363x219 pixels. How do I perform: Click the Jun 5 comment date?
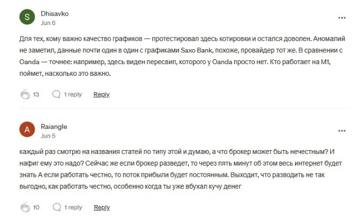(48, 136)
